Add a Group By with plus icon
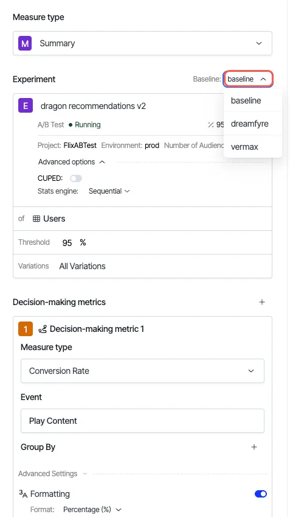The image size is (290, 517). (254, 447)
